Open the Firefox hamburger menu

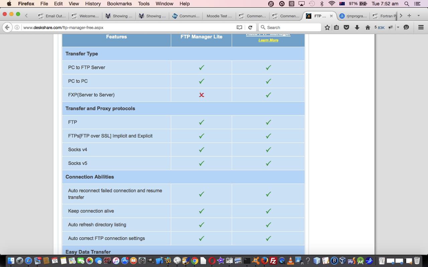click(421, 27)
